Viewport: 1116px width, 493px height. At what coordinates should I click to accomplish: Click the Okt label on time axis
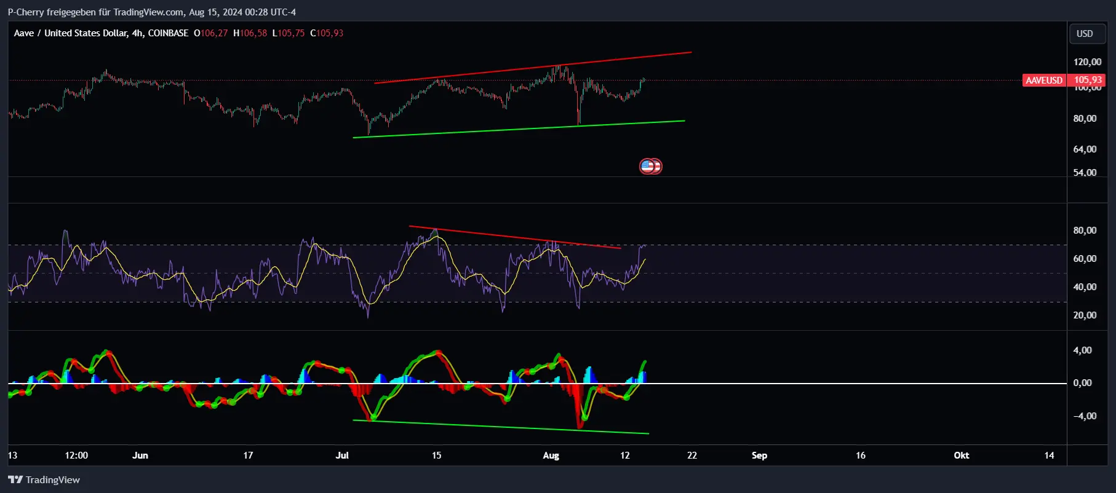[962, 456]
